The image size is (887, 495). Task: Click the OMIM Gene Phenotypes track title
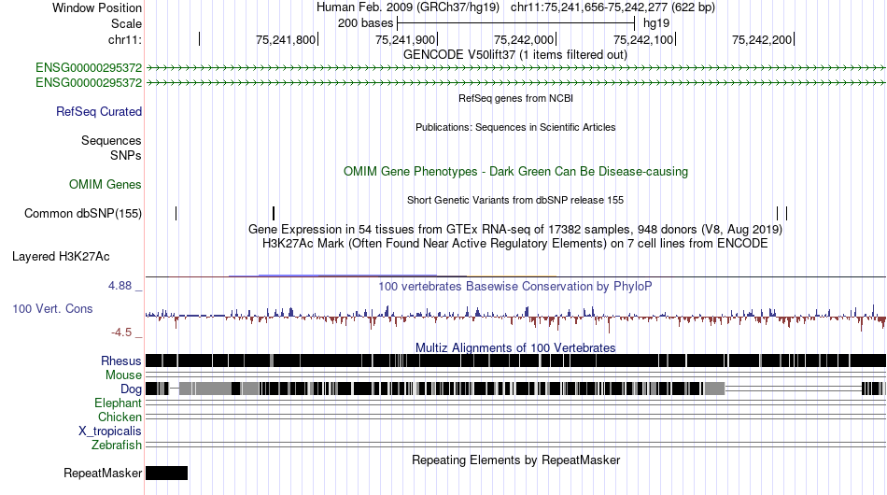516,172
